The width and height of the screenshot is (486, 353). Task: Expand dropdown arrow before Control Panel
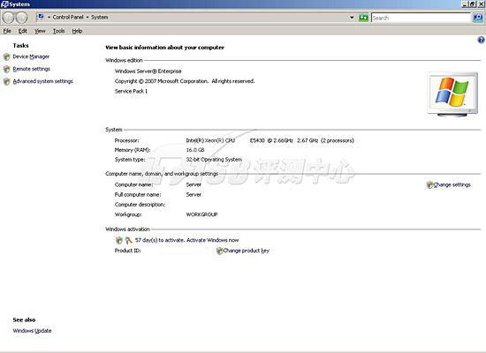click(x=49, y=18)
